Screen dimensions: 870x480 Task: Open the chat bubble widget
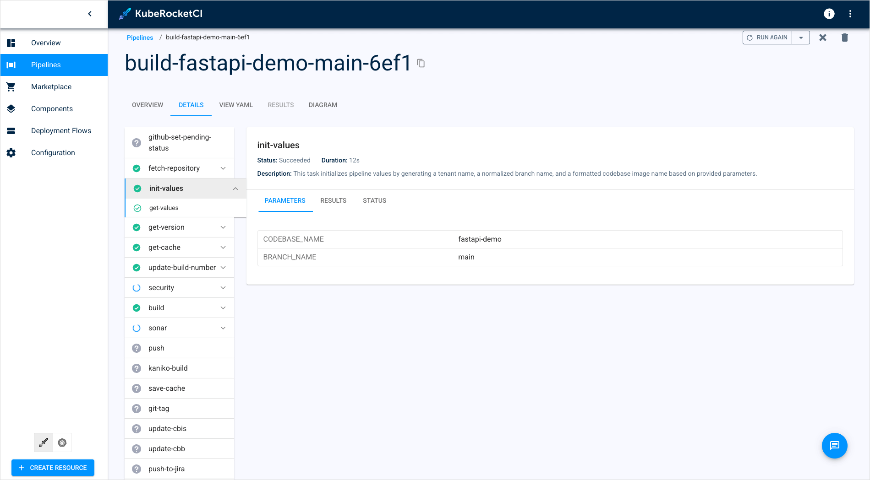point(834,445)
